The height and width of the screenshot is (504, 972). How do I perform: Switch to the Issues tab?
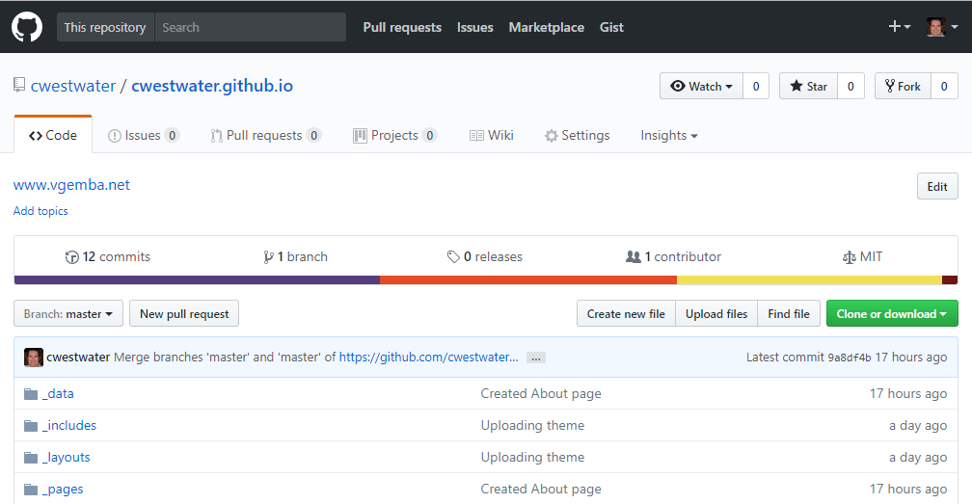click(144, 135)
